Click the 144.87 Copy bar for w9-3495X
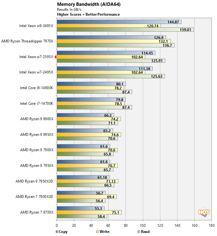217x236 pixels. (119, 22)
